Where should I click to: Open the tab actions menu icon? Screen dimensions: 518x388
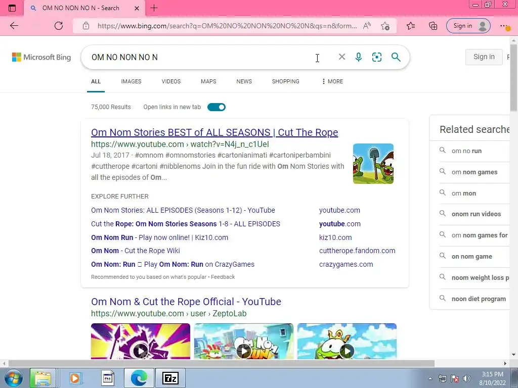pos(12,8)
